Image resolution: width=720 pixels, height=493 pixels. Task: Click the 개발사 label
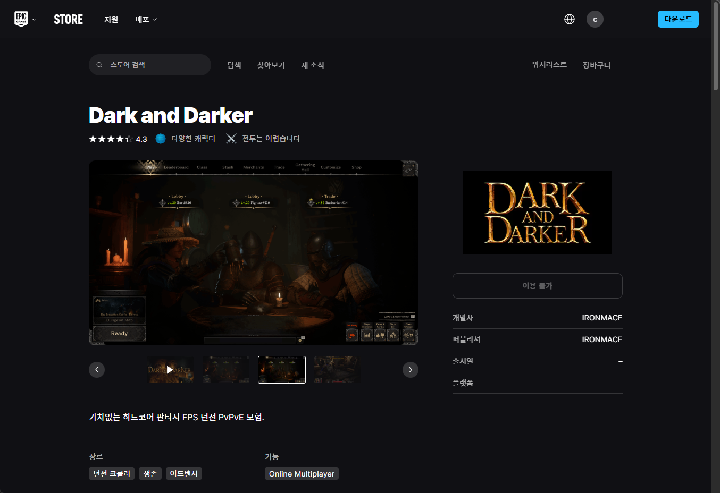pos(463,318)
